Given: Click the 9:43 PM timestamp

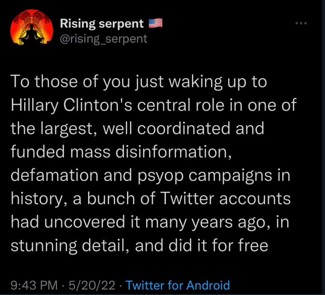Looking at the screenshot, I should 34,285.
